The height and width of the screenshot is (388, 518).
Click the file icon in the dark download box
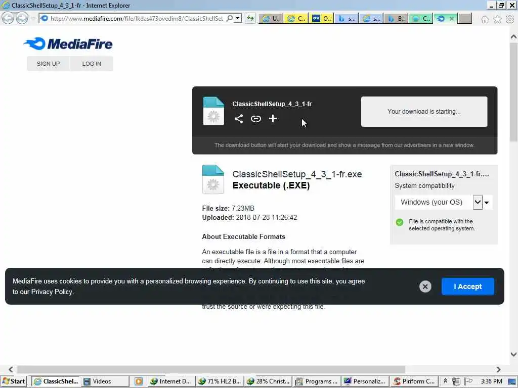click(213, 111)
